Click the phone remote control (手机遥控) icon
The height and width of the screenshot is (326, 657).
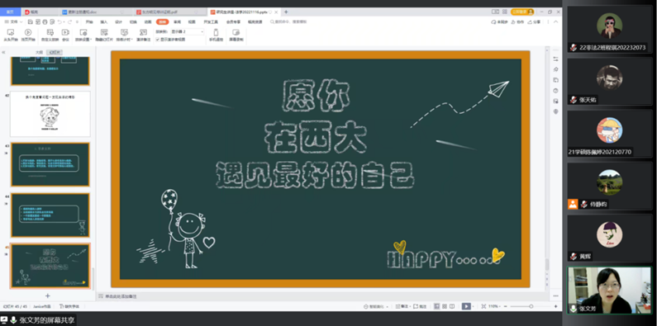pos(216,35)
